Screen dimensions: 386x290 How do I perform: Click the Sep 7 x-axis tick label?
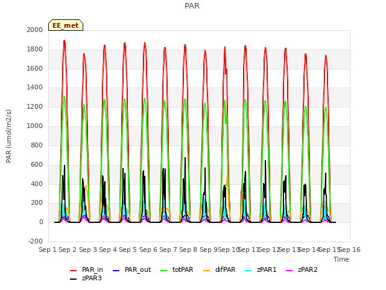[x=168, y=250]
